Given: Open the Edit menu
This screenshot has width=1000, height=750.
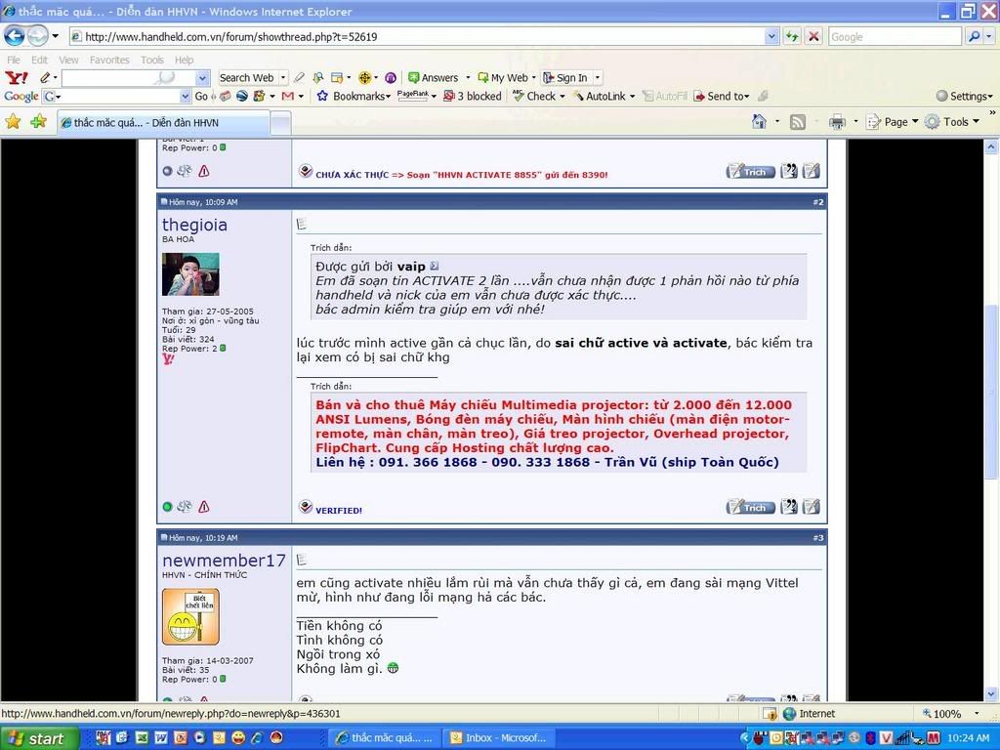Looking at the screenshot, I should pyautogui.click(x=39, y=60).
